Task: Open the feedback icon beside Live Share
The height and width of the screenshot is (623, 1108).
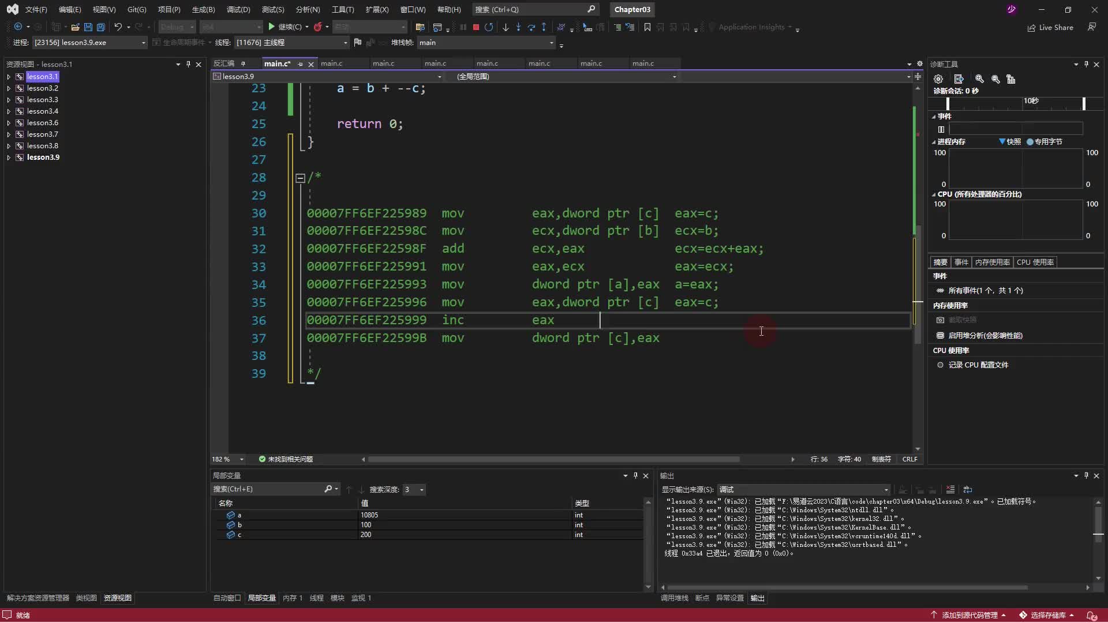Action: click(x=1092, y=27)
